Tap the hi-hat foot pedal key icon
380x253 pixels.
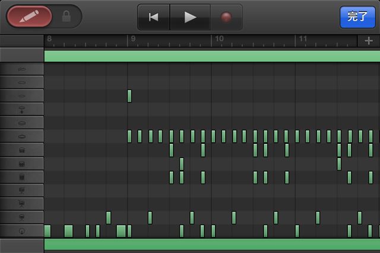22,110
